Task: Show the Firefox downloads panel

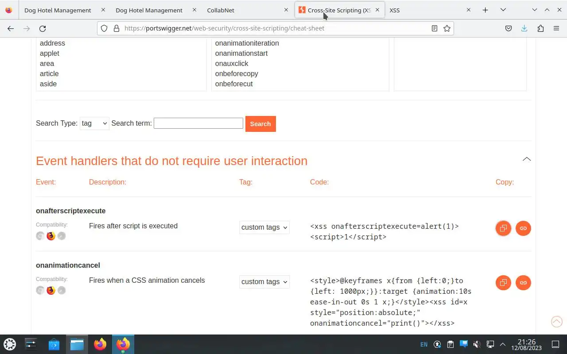Action: (x=524, y=28)
